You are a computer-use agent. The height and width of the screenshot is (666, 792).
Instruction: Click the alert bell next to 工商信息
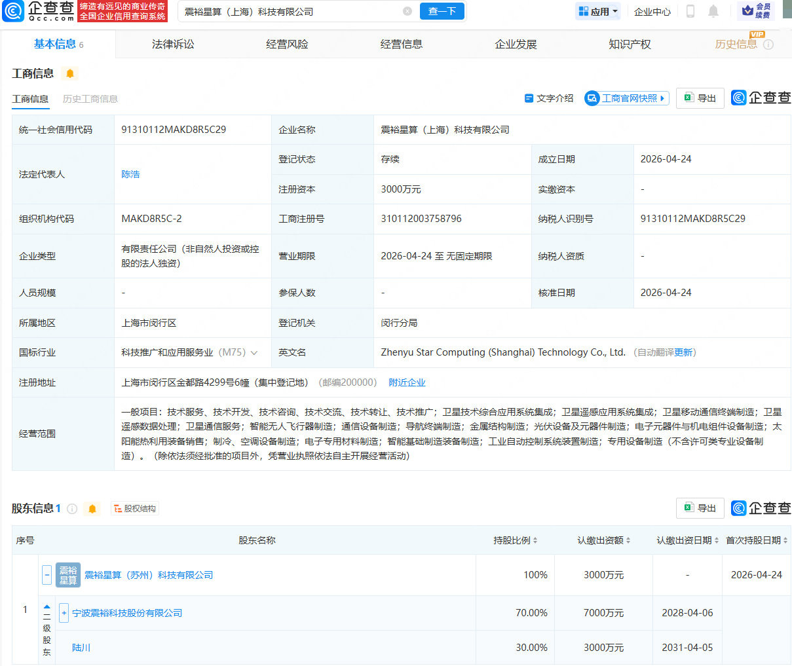70,73
